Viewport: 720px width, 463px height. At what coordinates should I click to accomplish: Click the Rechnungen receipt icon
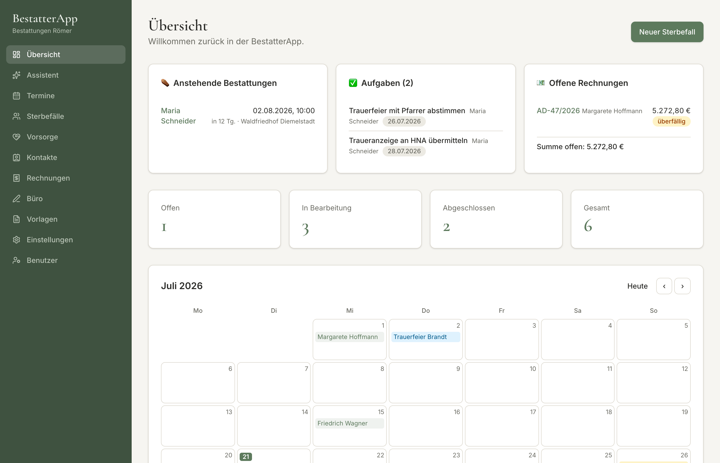[x=16, y=178]
